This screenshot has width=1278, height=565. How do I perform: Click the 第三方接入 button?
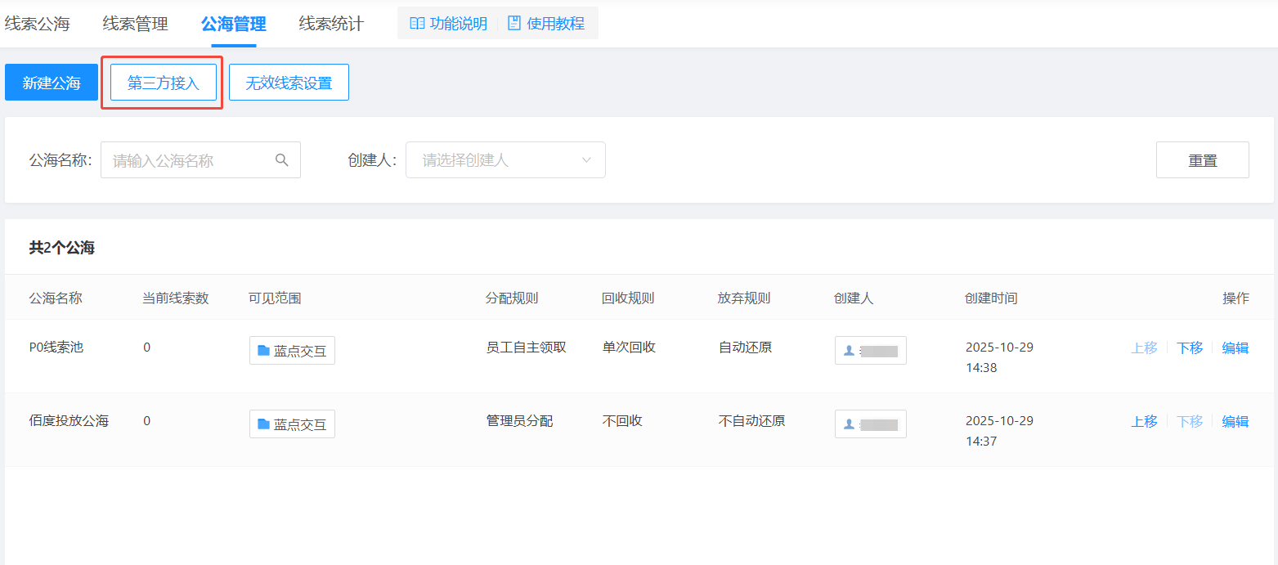click(163, 83)
